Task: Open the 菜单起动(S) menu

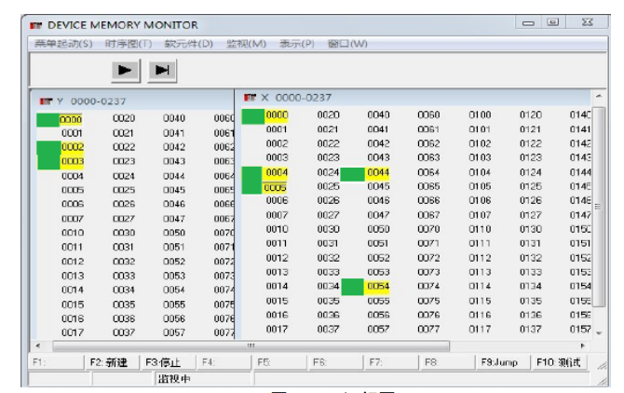Action: [63, 44]
